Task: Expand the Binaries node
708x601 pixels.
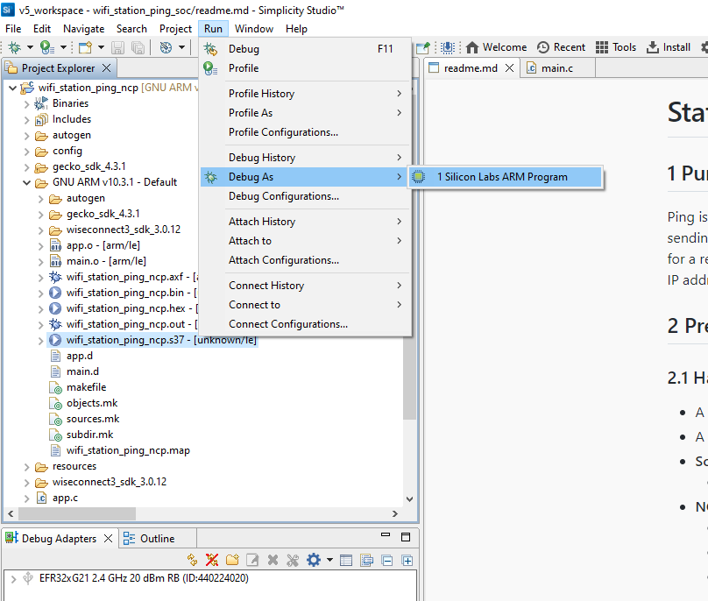Action: pos(26,104)
